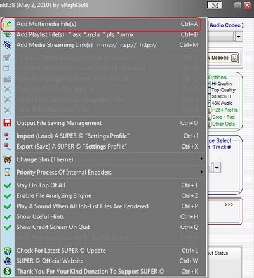254x278 pixels.
Task: Click the butterfly Change Skin icon
Action: 8,159
